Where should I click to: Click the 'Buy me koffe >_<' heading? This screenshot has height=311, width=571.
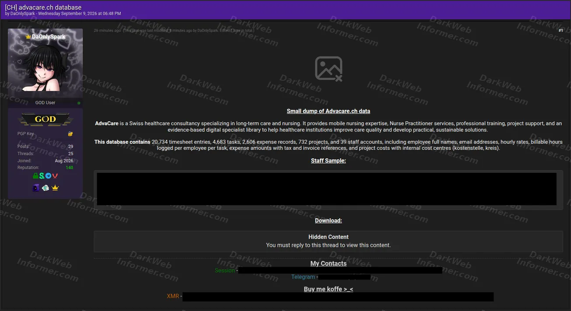point(328,289)
